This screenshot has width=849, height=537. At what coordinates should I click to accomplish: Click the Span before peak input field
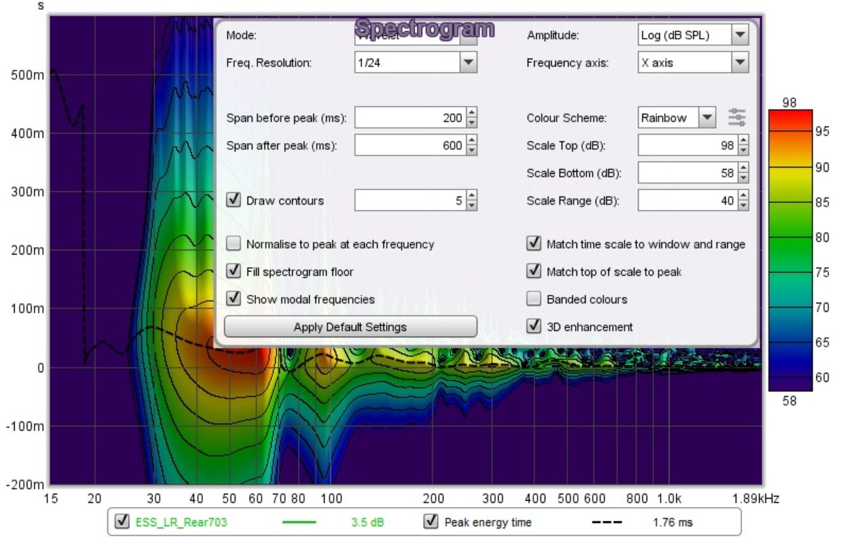pos(409,118)
